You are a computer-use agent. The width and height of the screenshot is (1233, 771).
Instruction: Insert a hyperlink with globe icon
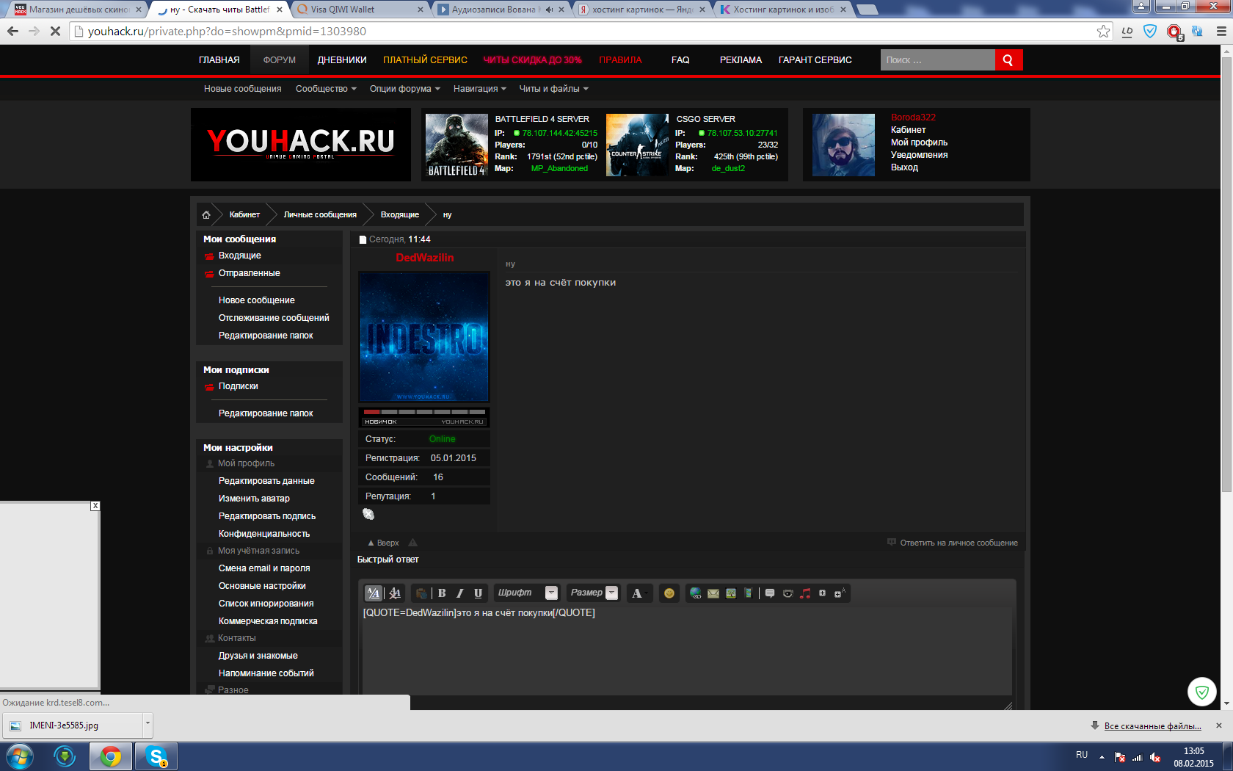click(695, 593)
